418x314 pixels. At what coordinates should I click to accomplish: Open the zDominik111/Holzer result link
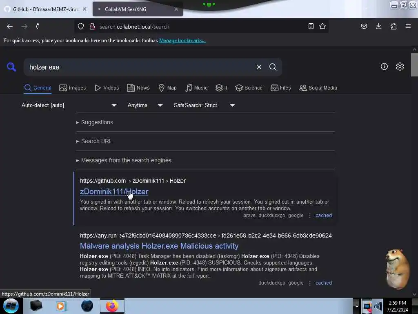coord(114,191)
